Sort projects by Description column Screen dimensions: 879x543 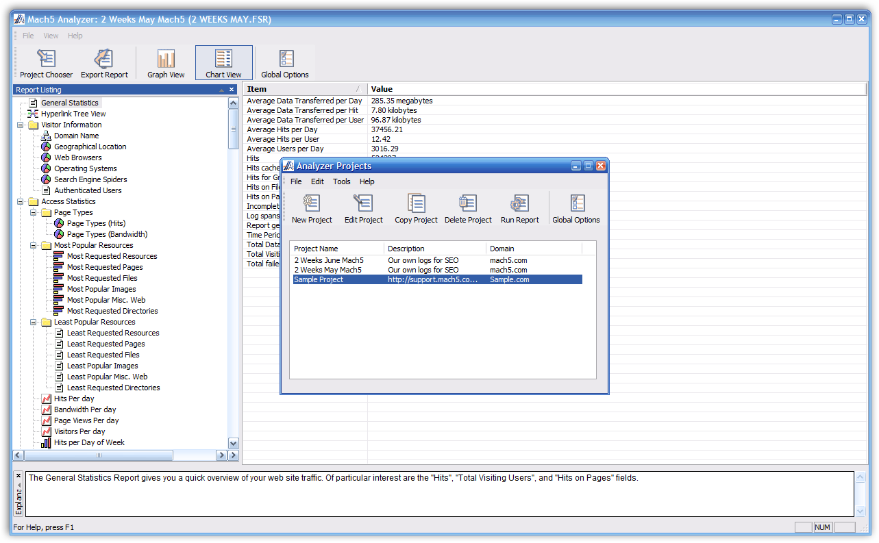[x=436, y=249]
